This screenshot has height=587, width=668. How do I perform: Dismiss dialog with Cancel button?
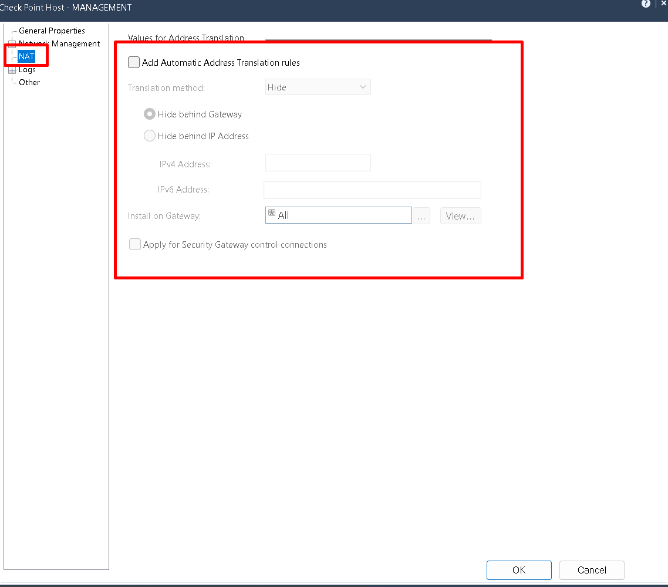[592, 570]
